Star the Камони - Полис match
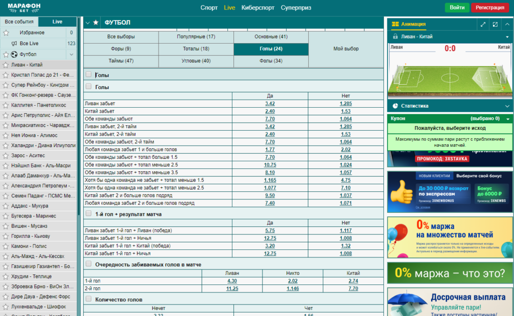This screenshot has width=514, height=316. 5,246
